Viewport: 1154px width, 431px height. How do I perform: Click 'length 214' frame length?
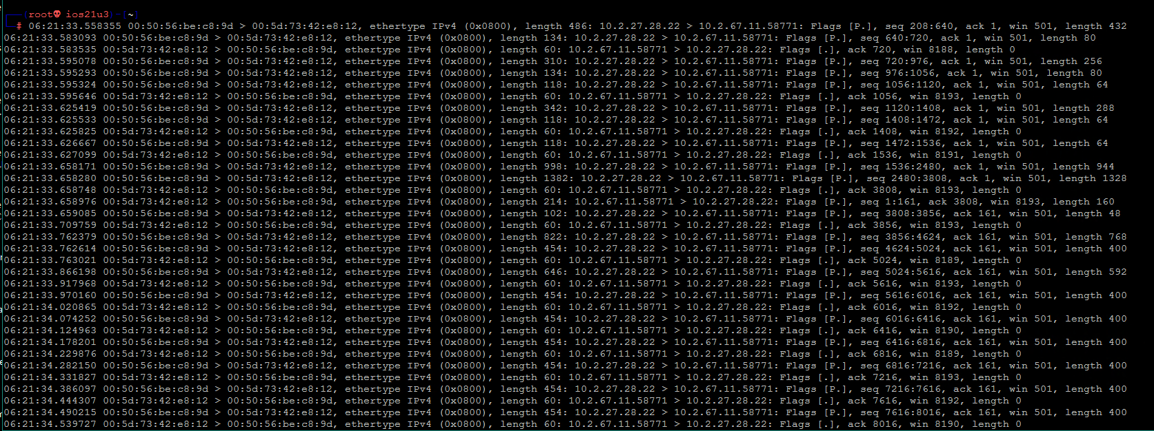pos(530,202)
